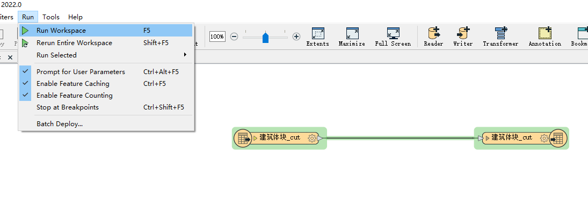Add a Writer to the workspace
Viewport: 588px width, 204px height.
(463, 37)
